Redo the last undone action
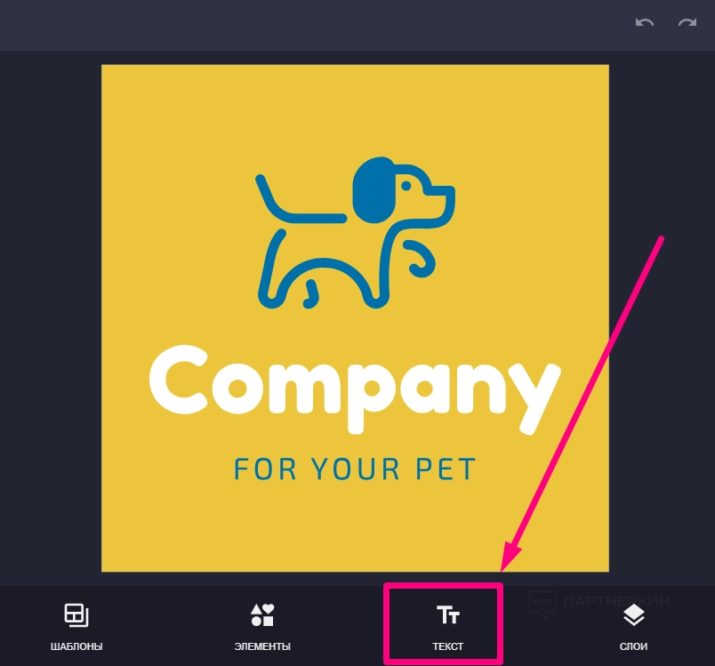This screenshot has width=715, height=666. pyautogui.click(x=687, y=22)
